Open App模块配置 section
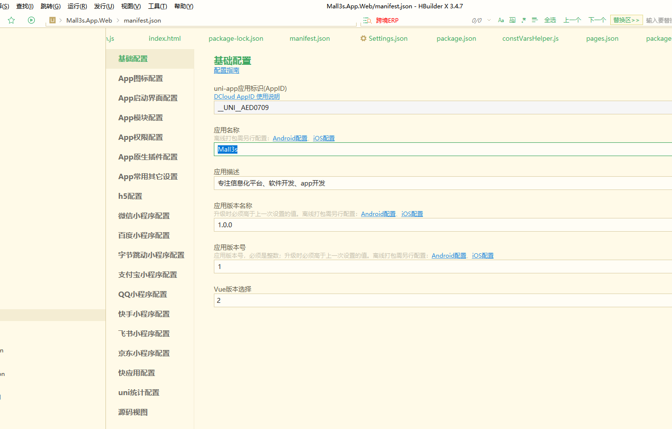The width and height of the screenshot is (672, 429). click(150, 117)
